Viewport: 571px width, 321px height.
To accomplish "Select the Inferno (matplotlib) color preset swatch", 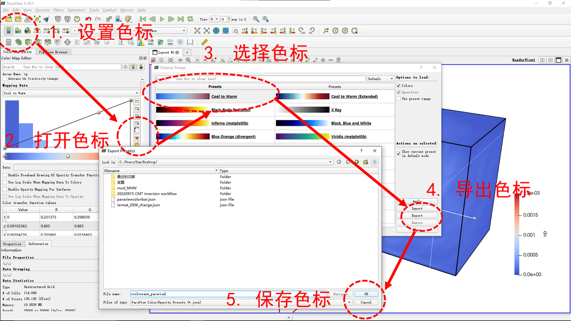I will (183, 123).
